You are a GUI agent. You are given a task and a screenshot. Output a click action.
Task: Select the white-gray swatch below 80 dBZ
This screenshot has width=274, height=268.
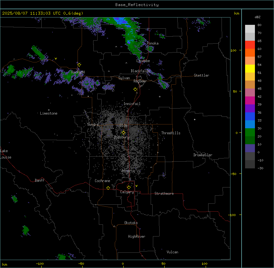pos(250,29)
